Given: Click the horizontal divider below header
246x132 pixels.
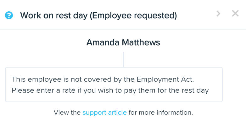Looking at the screenshot, I should tap(123, 29).
